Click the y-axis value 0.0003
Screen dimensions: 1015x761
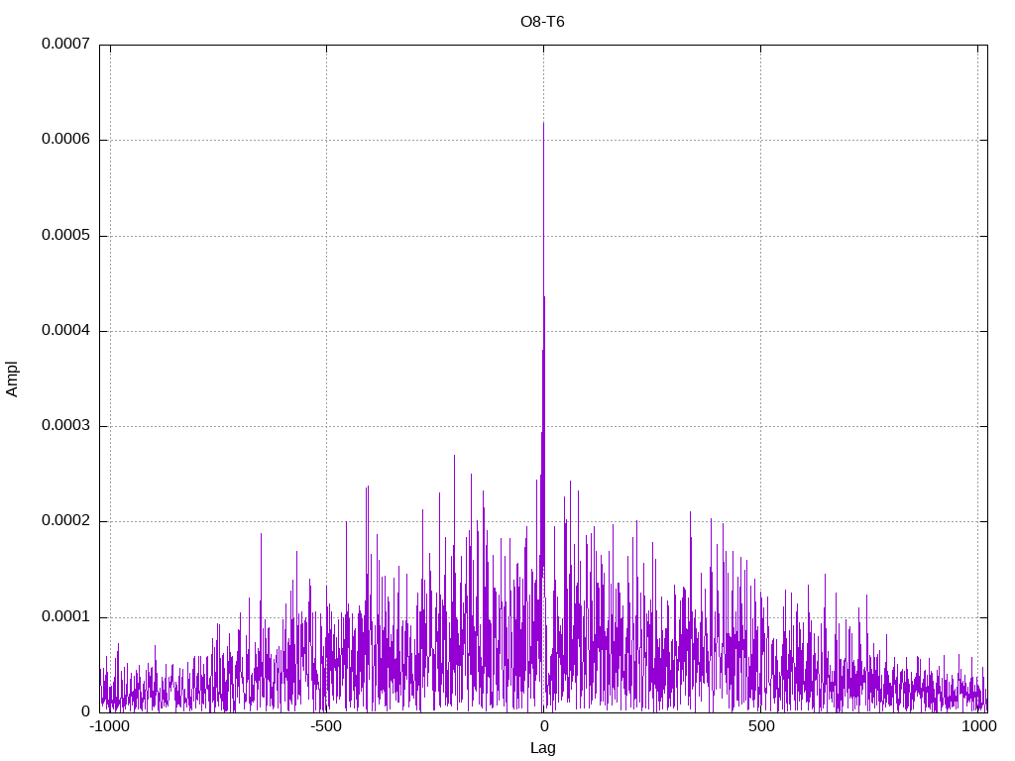[x=66, y=425]
